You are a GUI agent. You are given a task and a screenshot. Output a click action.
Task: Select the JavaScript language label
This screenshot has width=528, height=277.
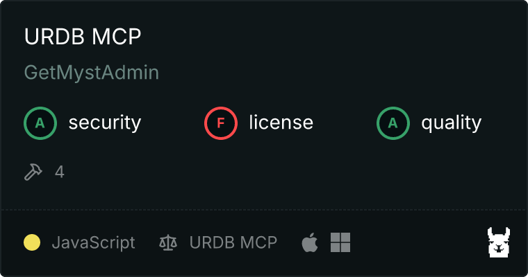(x=93, y=242)
